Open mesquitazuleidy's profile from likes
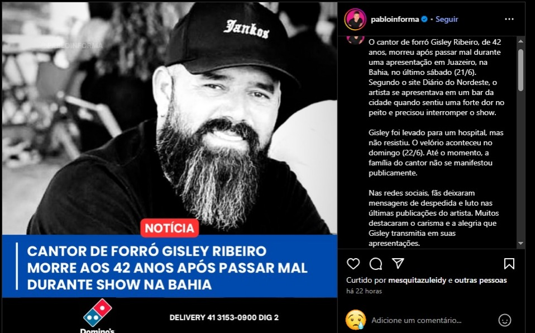 (417, 280)
